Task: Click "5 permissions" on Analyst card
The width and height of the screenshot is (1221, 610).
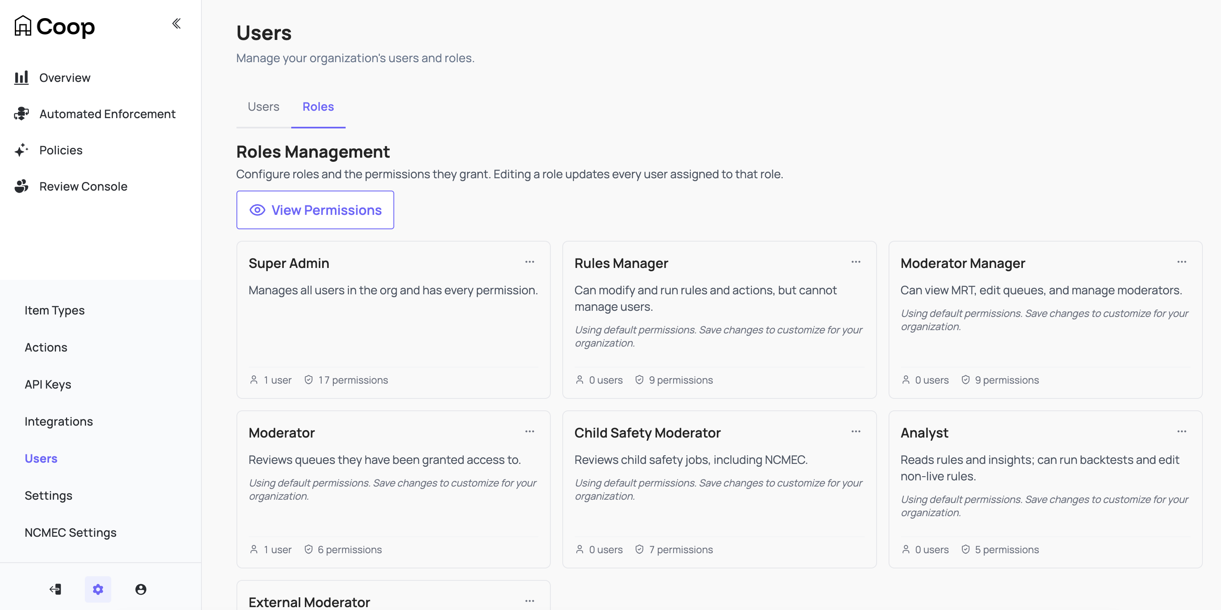Action: click(1007, 549)
